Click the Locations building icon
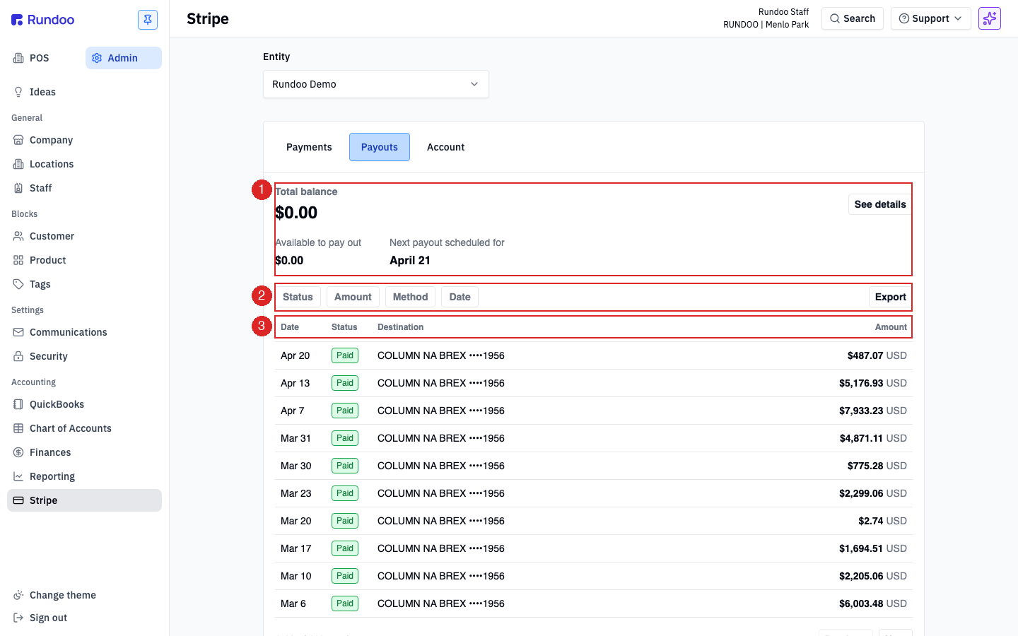The width and height of the screenshot is (1018, 636). point(18,164)
